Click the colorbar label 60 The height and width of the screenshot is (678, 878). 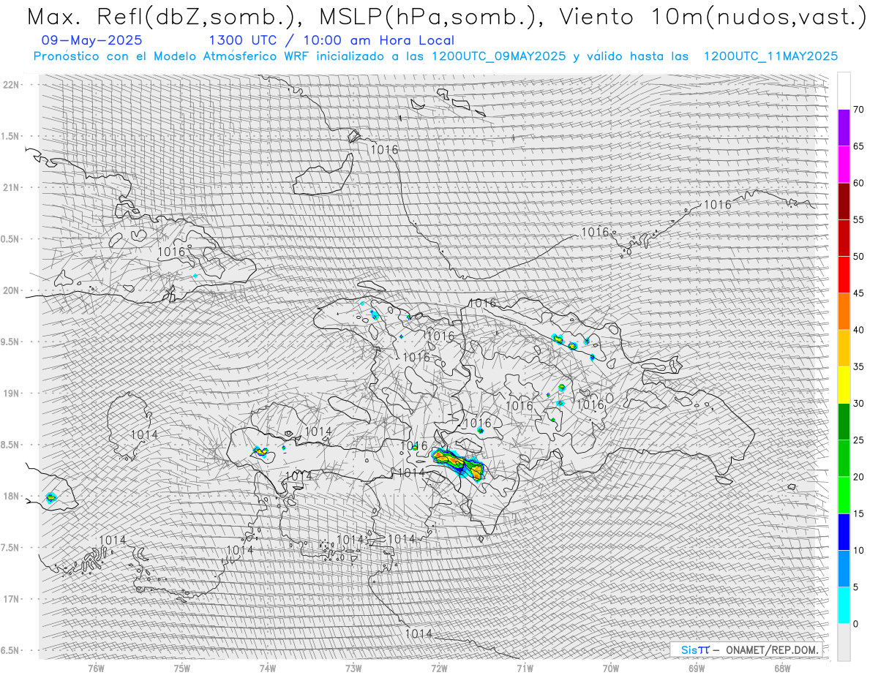click(858, 183)
